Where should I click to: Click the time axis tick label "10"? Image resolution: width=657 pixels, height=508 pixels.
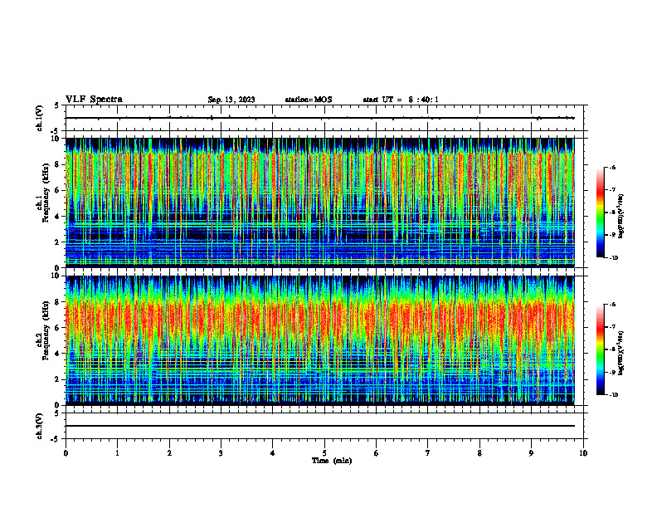[x=583, y=453]
